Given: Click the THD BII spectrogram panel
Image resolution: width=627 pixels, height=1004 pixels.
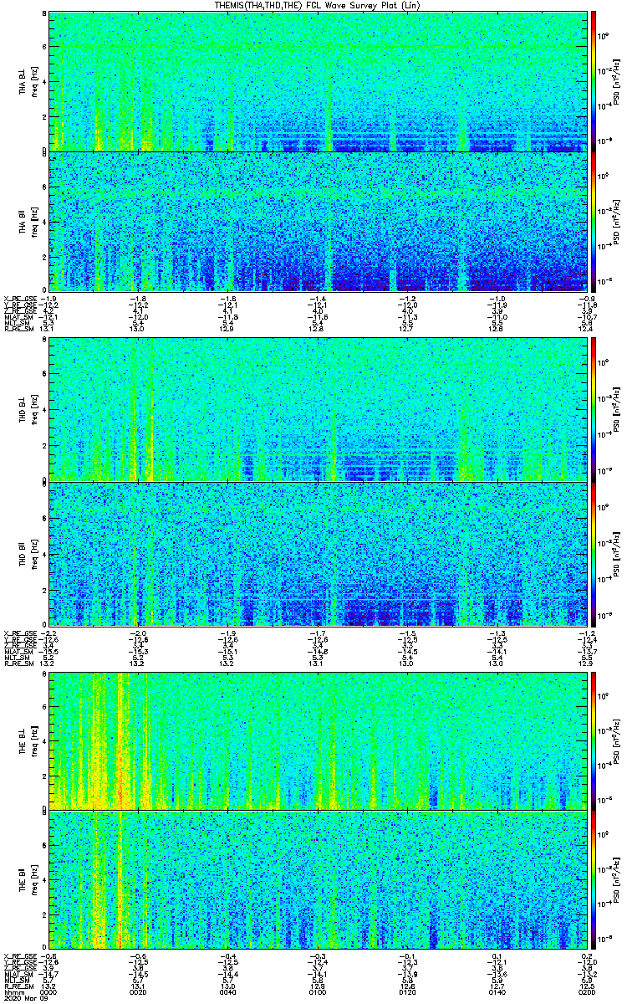Looking at the screenshot, I should pyautogui.click(x=316, y=553).
